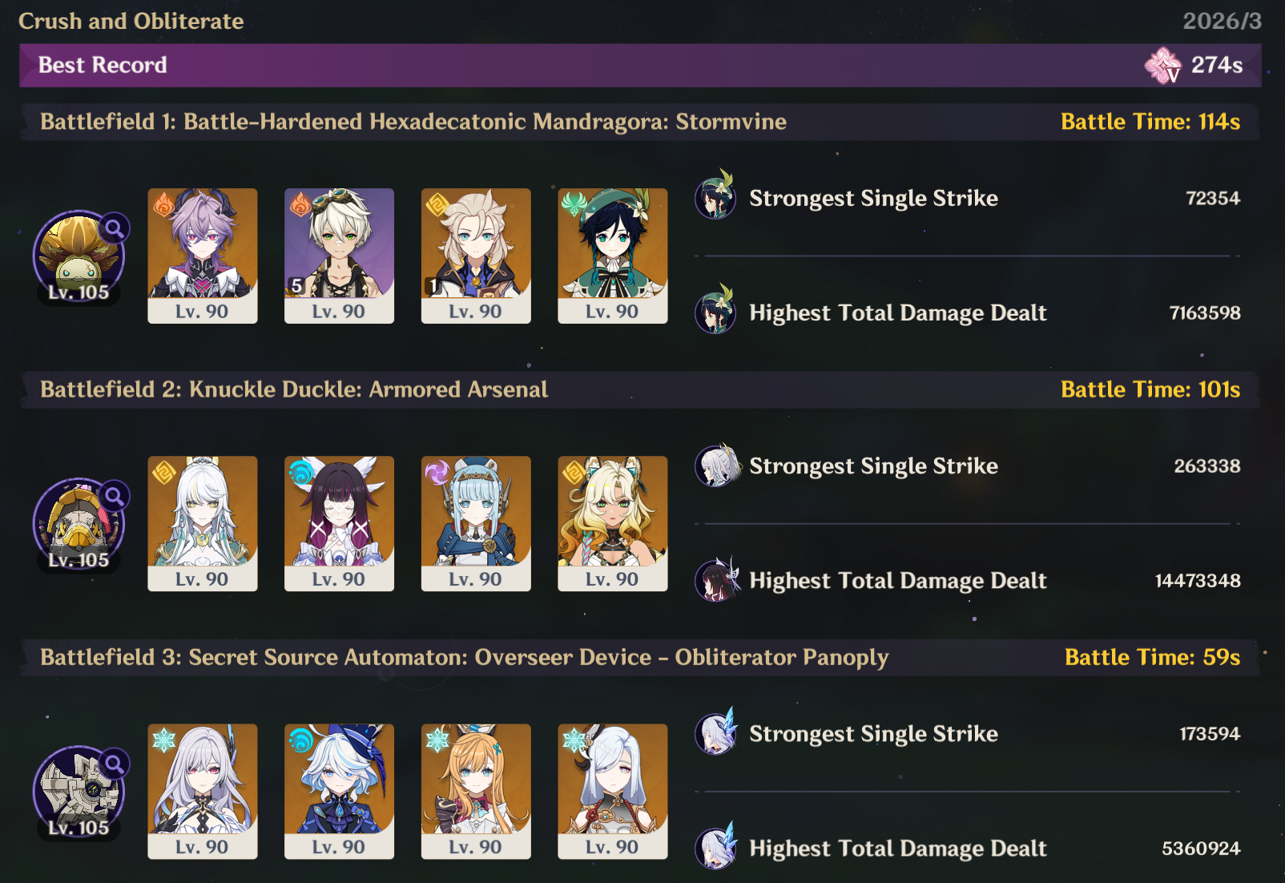
Task: Click avatar beside Battlefield 2 Highest Total Damage
Action: pyautogui.click(x=715, y=579)
